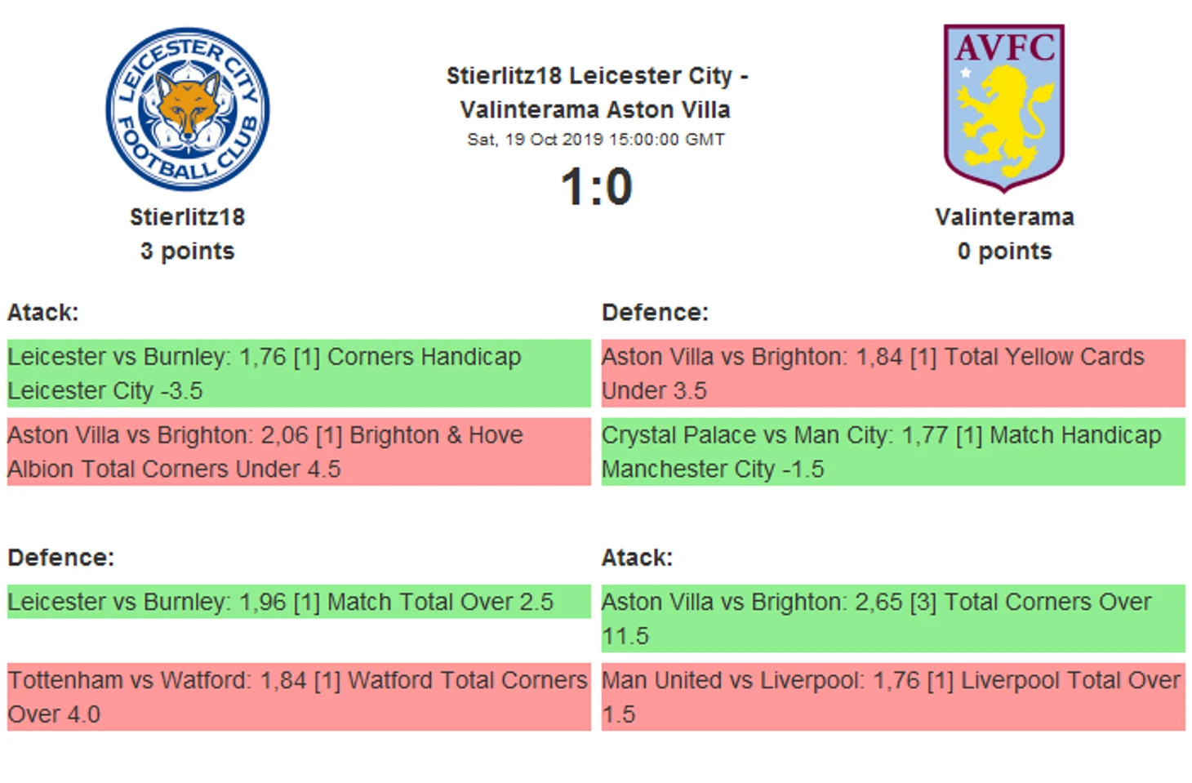
Task: Click the 3 points label for Stierlitz18
Action: pos(187,251)
